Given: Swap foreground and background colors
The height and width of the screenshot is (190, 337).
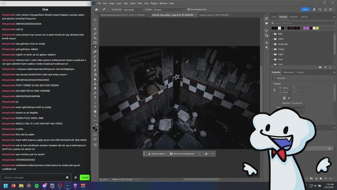Looking at the screenshot, I should [x=96, y=125].
